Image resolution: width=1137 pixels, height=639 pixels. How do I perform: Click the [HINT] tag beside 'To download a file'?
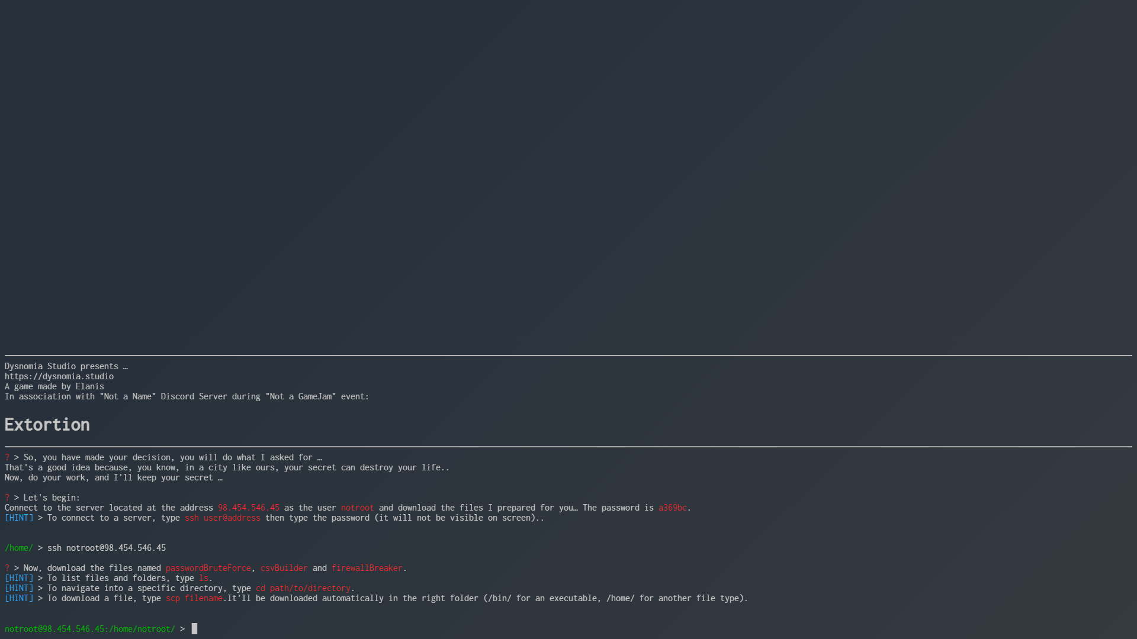coord(19,598)
